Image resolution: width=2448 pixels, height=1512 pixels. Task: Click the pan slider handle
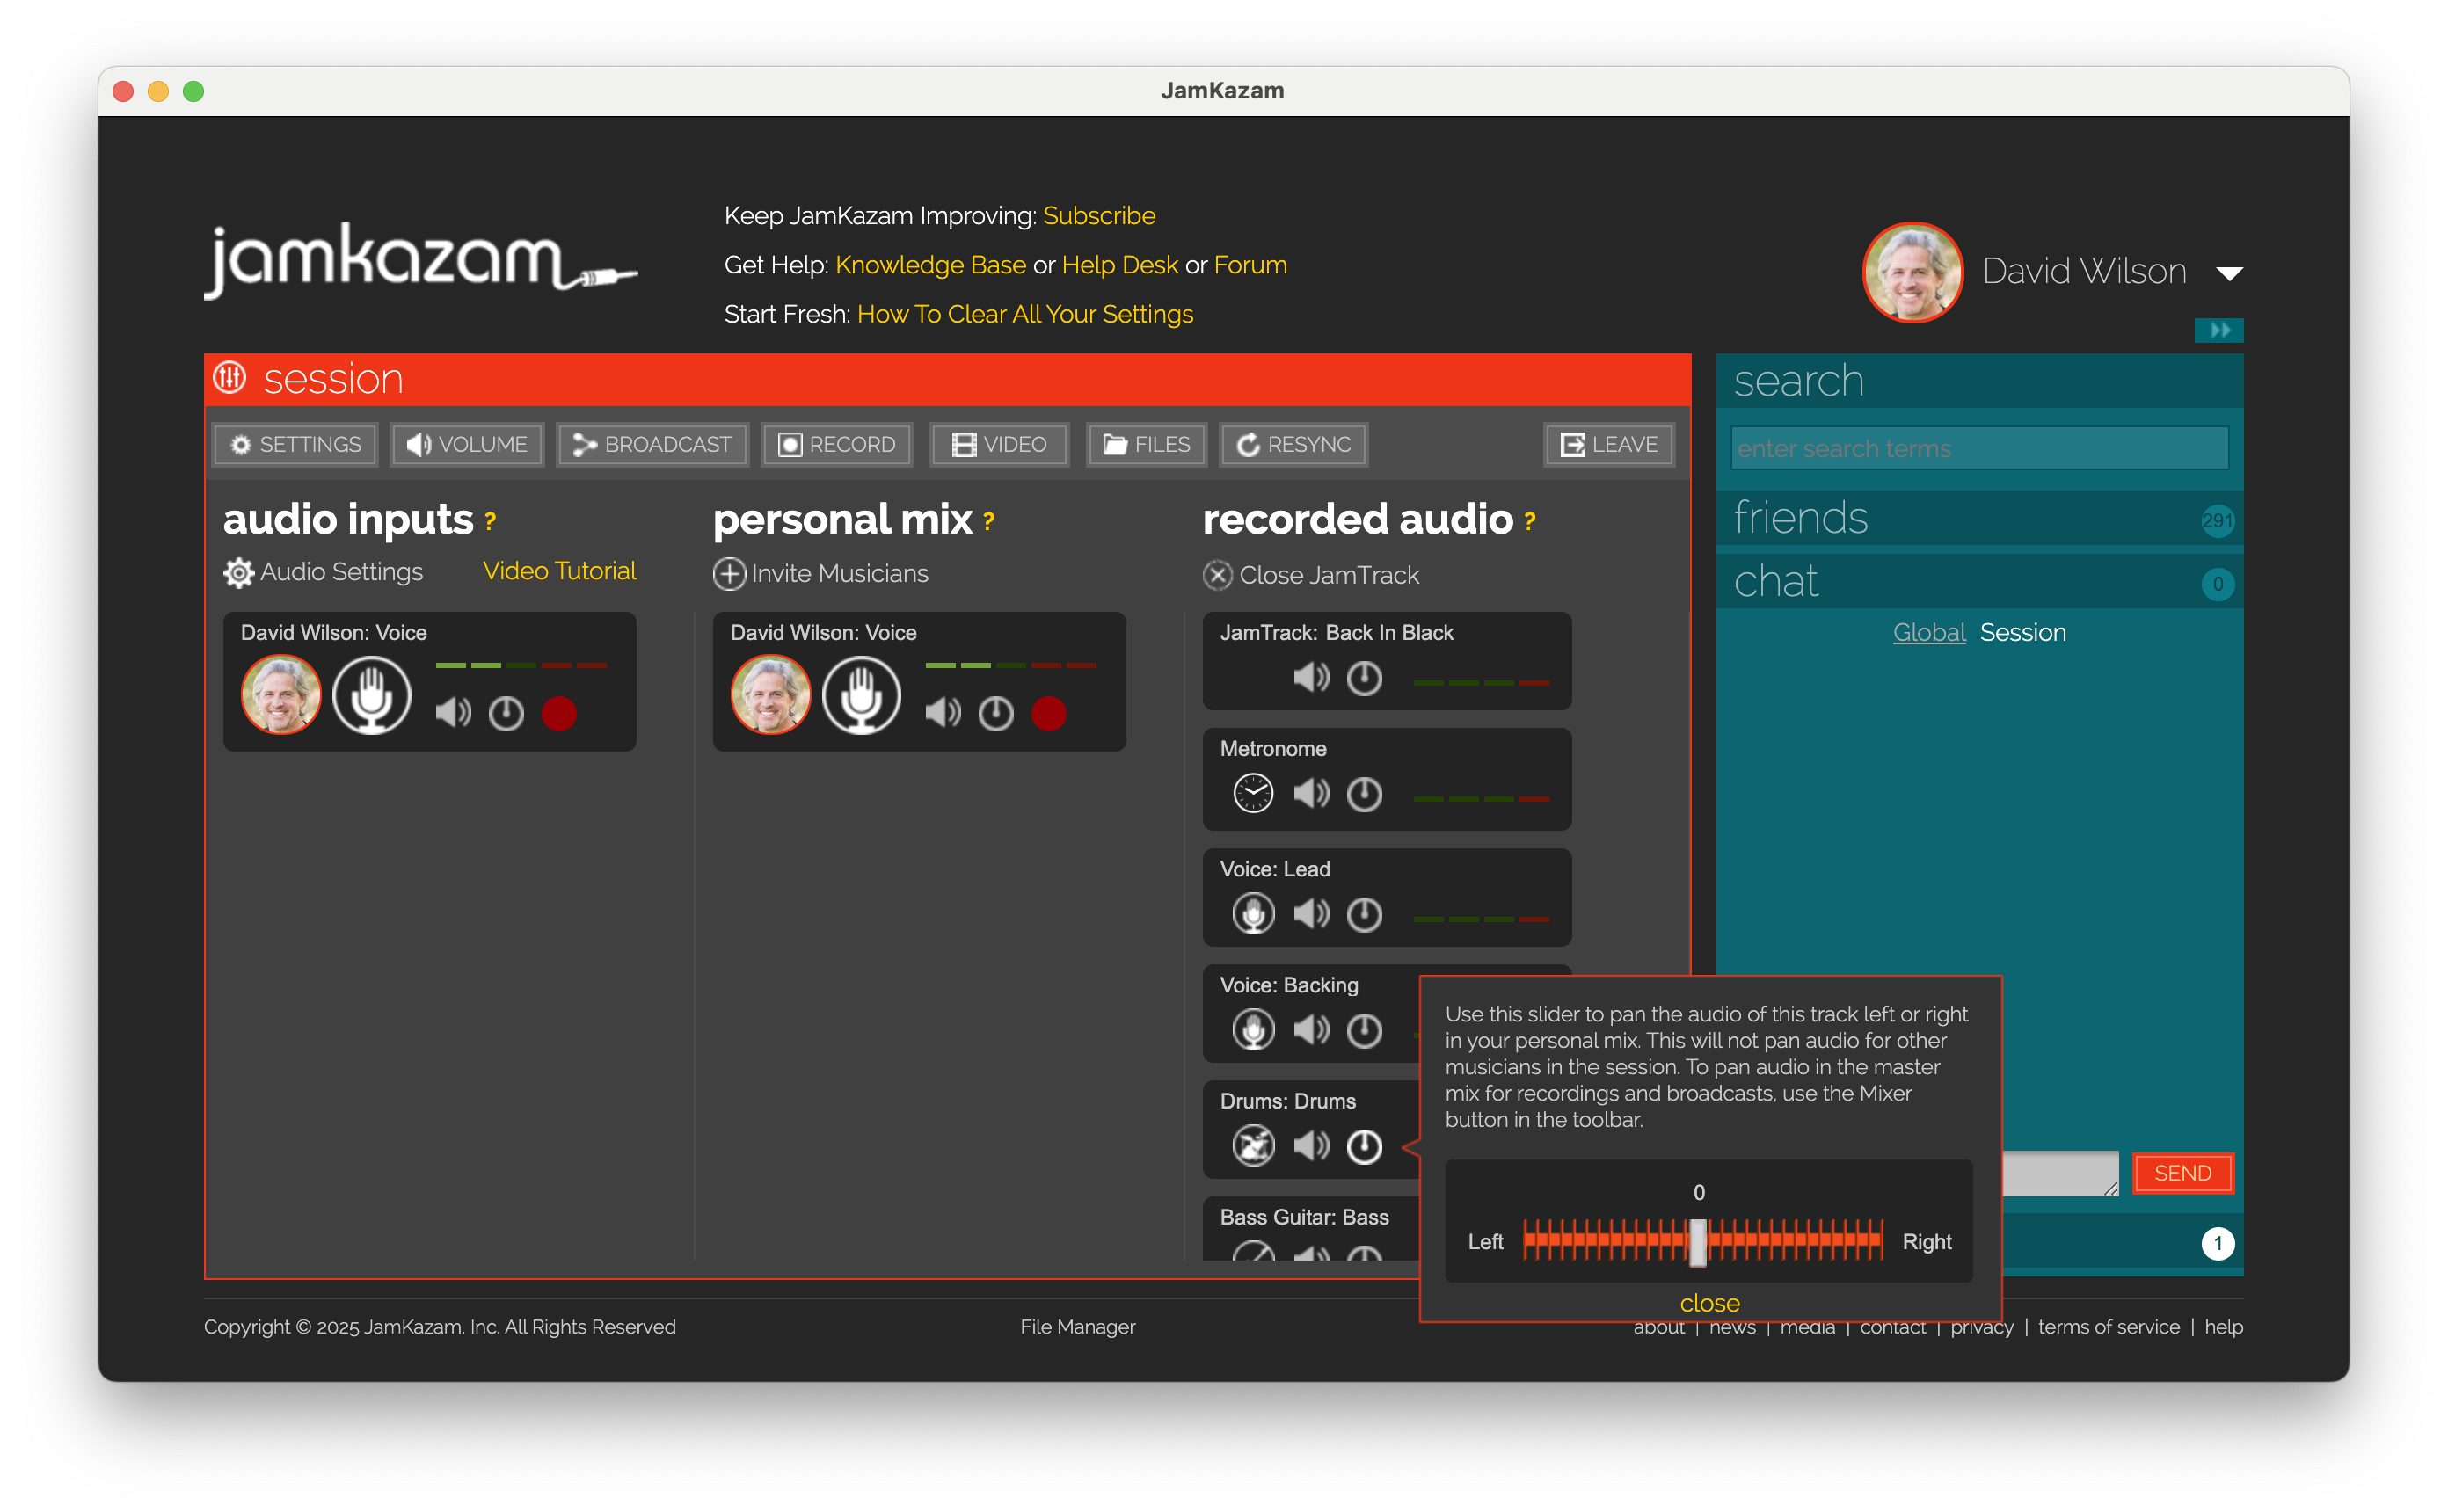coord(1697,1242)
